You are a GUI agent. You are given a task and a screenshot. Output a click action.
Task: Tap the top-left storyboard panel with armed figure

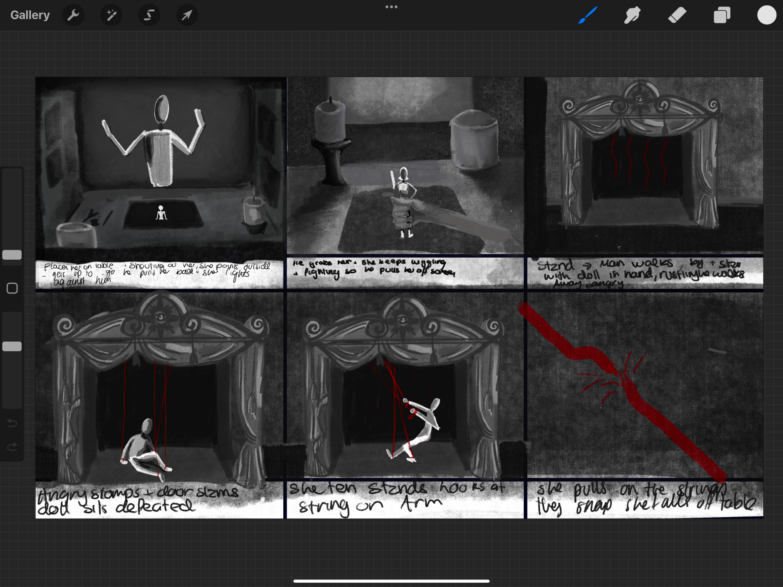[x=160, y=166]
